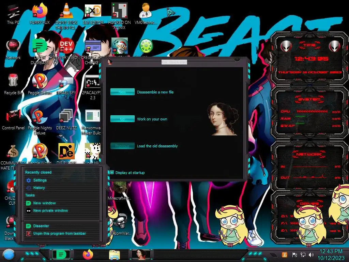The width and height of the screenshot is (349, 262).
Task: Select Settings in the jump list
Action: [40, 180]
